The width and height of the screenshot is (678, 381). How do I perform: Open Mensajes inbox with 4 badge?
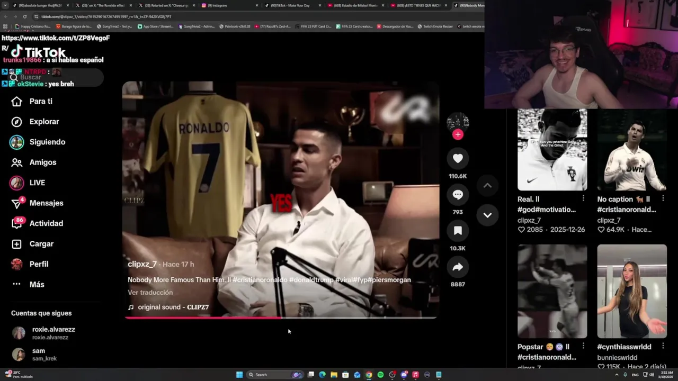coord(37,203)
